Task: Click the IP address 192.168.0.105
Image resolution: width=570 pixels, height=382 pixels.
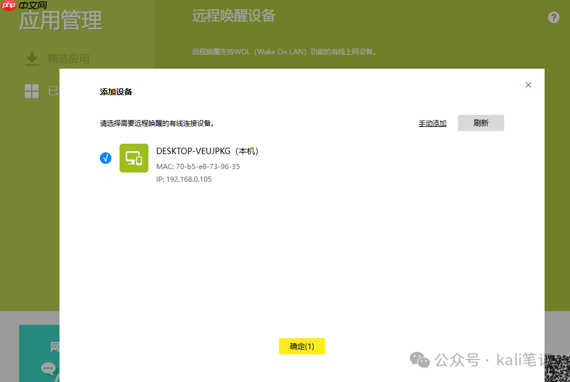Action: coord(184,179)
